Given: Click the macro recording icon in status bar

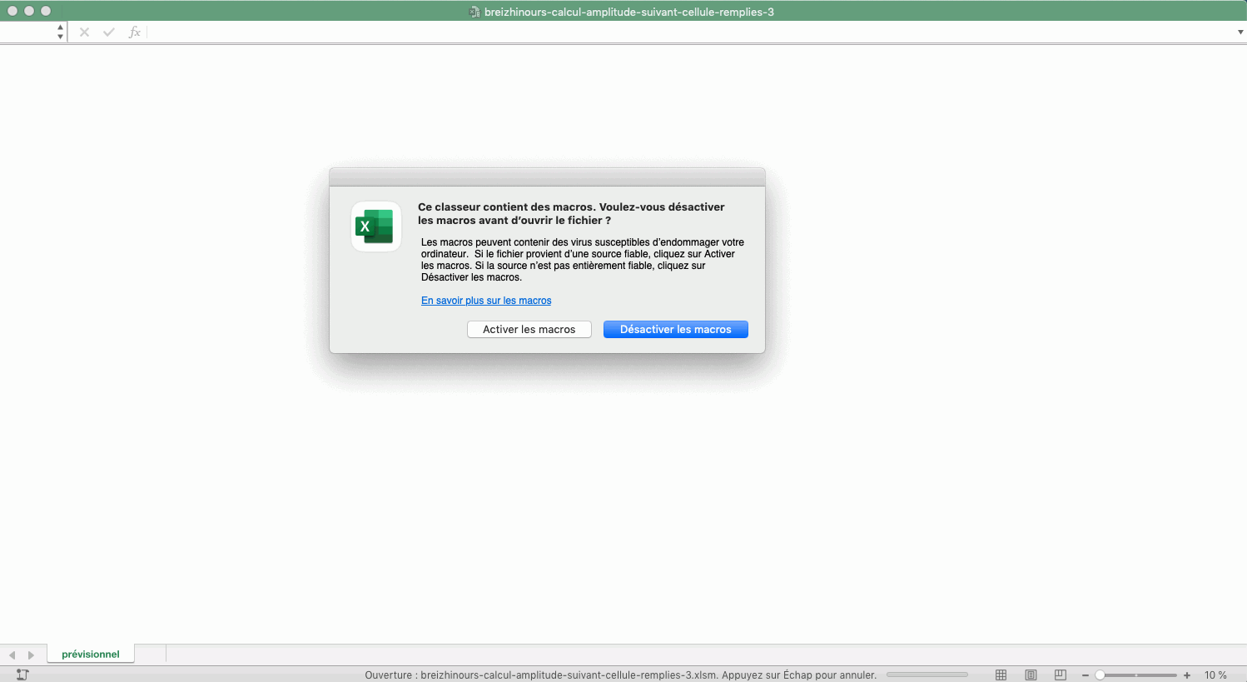Looking at the screenshot, I should pos(22,675).
